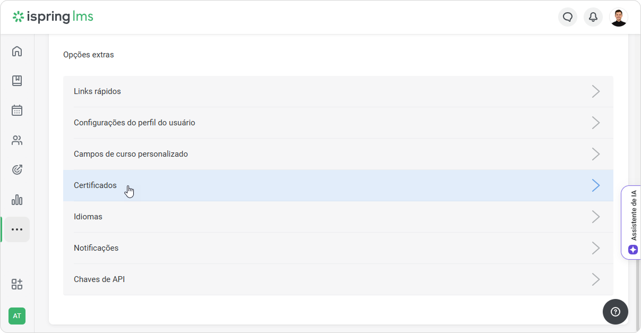
Task: Open the courses book icon in sidebar
Action: click(x=17, y=81)
